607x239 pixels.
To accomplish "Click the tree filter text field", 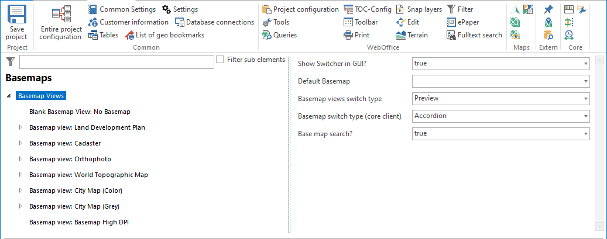I will [116, 62].
